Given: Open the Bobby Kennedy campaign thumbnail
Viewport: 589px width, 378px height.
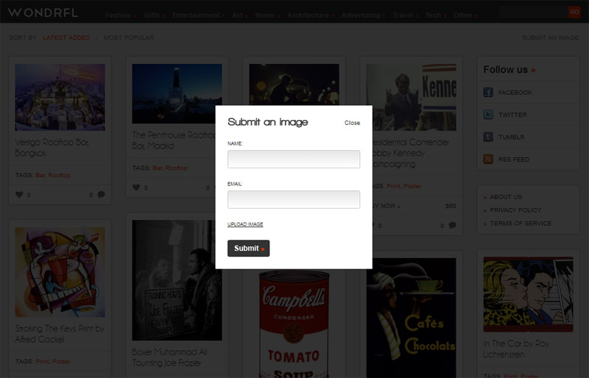Looking at the screenshot, I should (412, 97).
